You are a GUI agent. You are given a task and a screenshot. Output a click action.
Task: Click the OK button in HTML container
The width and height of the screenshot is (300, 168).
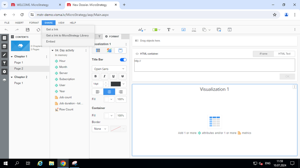pos(287,77)
